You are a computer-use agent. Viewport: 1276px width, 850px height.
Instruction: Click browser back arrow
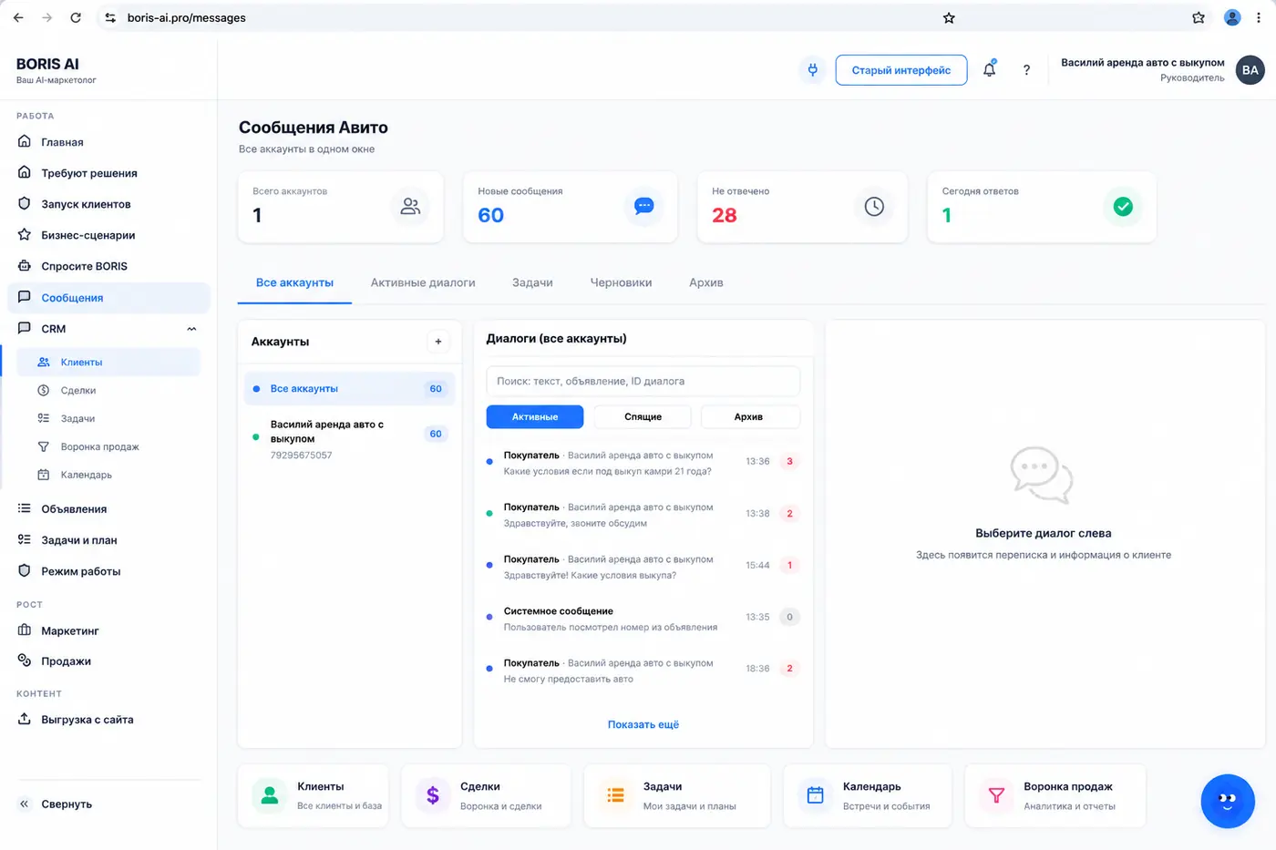18,17
